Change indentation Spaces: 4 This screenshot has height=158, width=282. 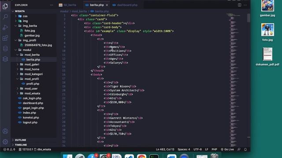184,149
